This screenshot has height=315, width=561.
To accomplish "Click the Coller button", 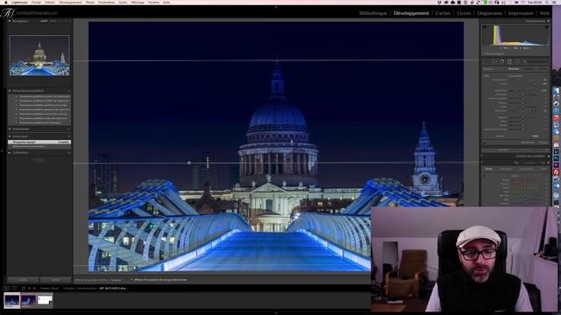I will [55, 280].
